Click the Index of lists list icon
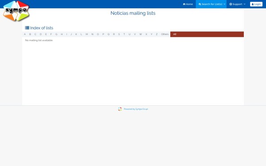Image resolution: width=266 pixels, height=166 pixels. point(27,28)
